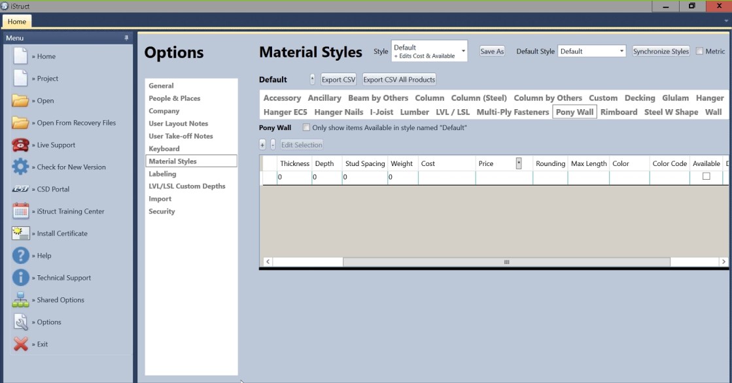732x383 pixels.
Task: Click the Open From Recovery Files folder icon
Action: (20, 123)
